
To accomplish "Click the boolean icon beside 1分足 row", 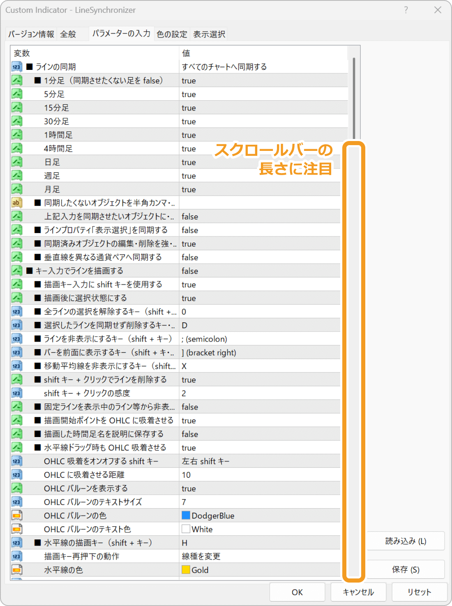I will click(x=16, y=80).
